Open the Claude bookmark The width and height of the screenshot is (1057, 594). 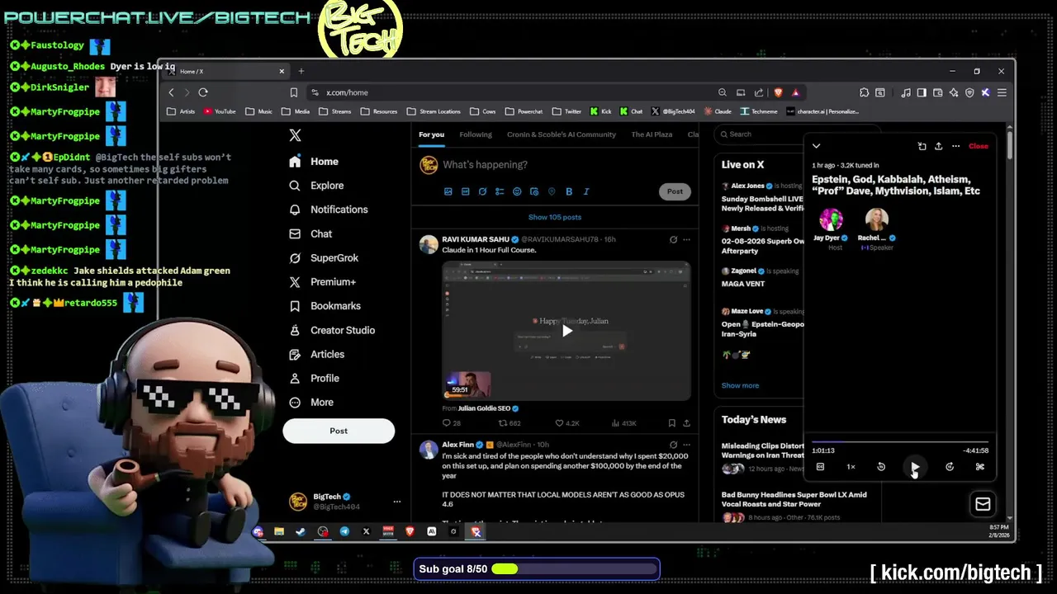point(718,111)
